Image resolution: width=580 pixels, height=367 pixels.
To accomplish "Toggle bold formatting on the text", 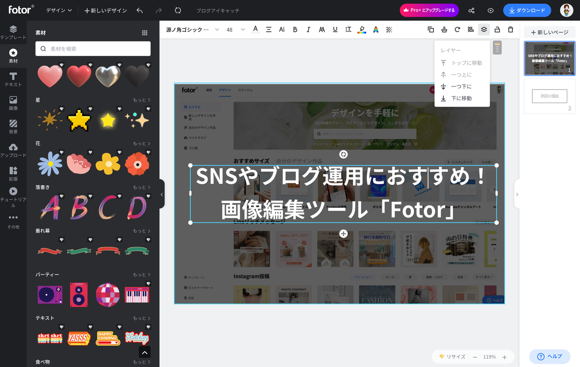I will pos(295,29).
